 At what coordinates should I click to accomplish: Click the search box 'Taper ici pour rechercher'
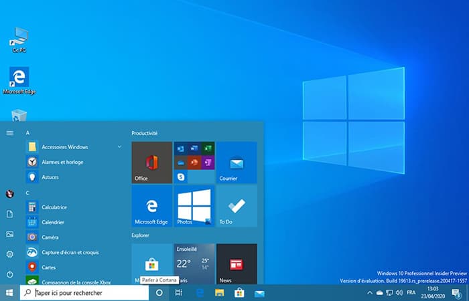[84, 293]
